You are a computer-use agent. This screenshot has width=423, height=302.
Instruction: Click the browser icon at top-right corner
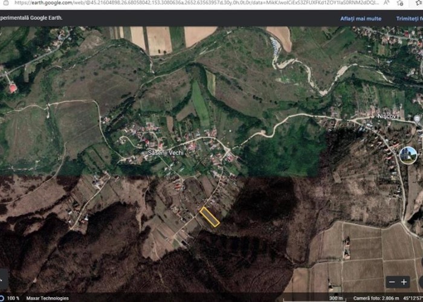pos(417,3)
